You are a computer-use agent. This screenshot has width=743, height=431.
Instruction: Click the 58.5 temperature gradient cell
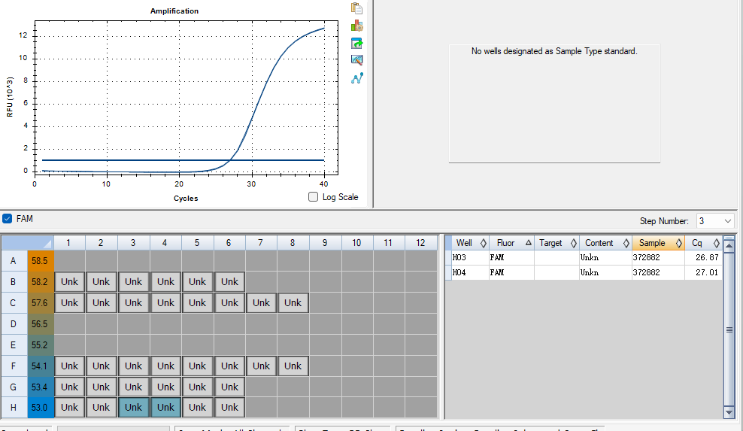(x=41, y=261)
